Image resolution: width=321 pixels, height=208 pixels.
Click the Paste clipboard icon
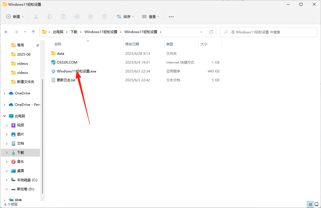(63, 17)
